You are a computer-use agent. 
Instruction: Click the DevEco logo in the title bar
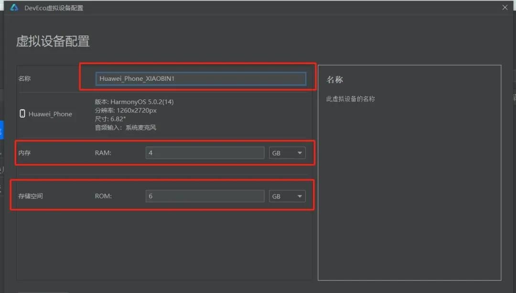pyautogui.click(x=13, y=8)
